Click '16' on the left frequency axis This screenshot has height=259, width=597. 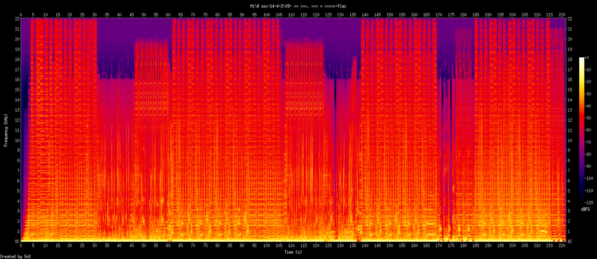pos(17,79)
